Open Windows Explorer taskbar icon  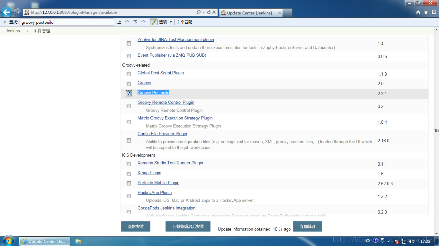click(78, 241)
